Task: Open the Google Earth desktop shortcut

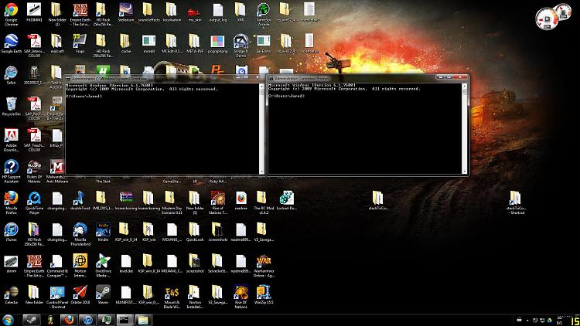Action: coord(11,44)
